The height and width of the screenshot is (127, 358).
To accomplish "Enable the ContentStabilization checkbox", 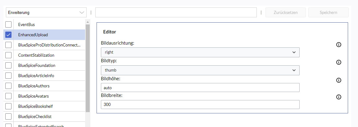I will [x=8, y=55].
